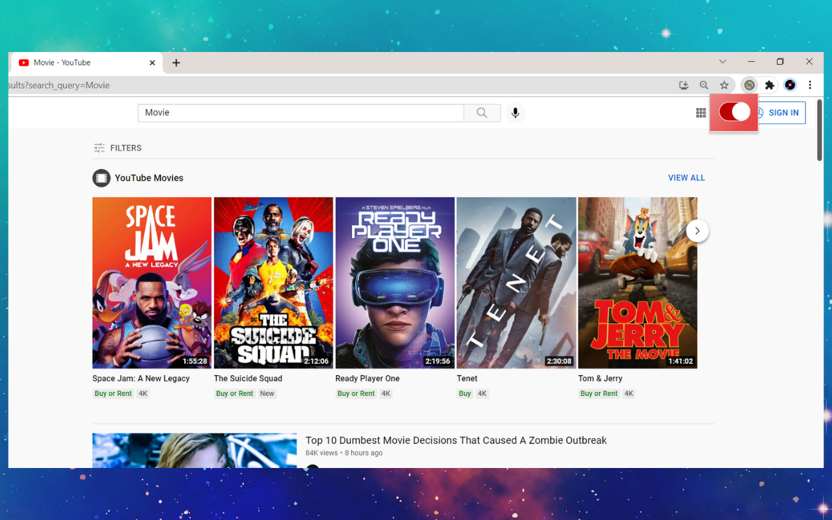832x520 pixels.
Task: Open the Tenet title link
Action: click(x=467, y=378)
